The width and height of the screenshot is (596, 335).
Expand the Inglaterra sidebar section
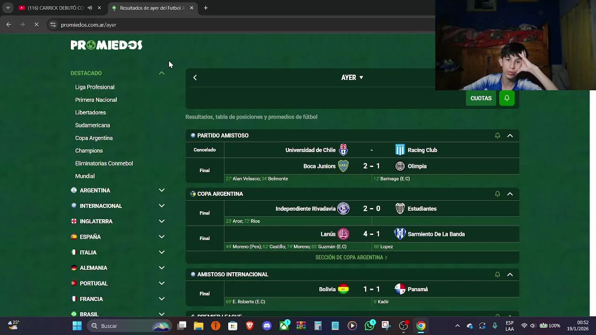click(162, 221)
